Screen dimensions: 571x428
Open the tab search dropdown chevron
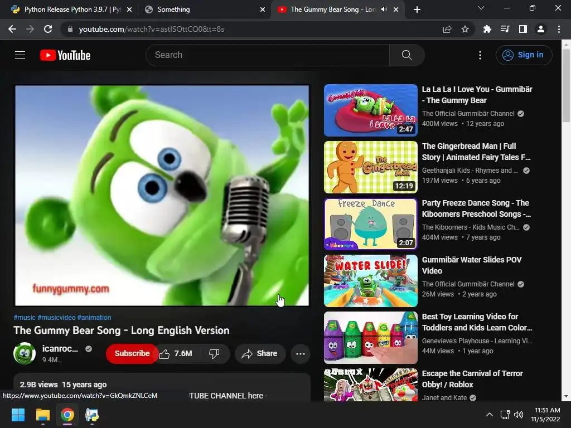pos(481,8)
